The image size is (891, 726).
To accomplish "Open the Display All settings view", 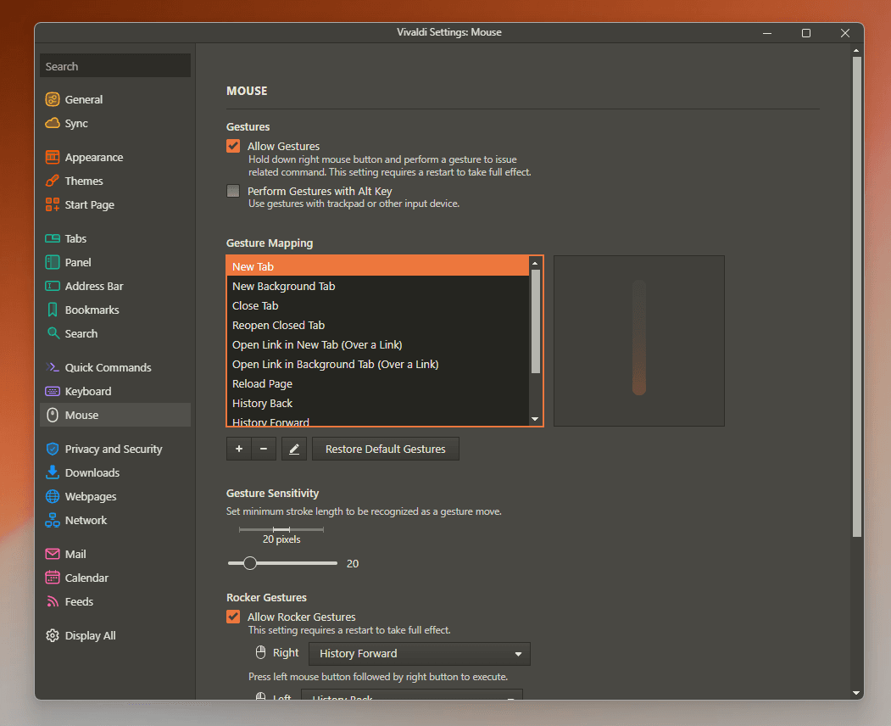I will tap(52, 634).
